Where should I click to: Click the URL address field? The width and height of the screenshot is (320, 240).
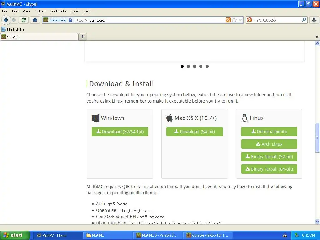[x=149, y=20]
